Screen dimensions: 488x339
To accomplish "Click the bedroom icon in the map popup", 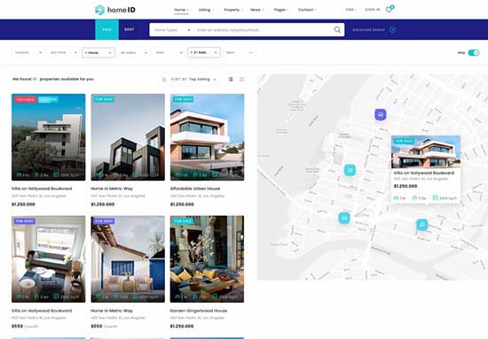I will 396,197.
